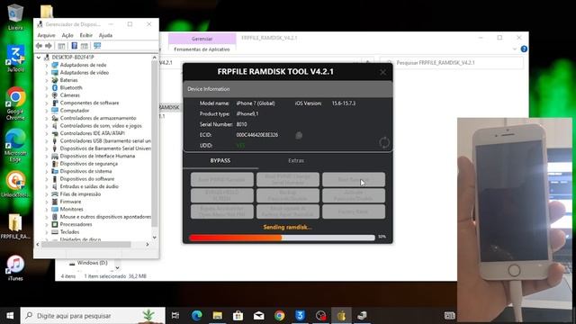Open the Lixeira recycle bin icon
Viewport: 576px width, 324px height.
[15, 16]
